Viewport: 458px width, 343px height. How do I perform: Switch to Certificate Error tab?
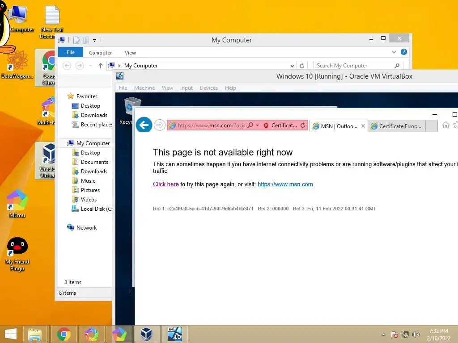[x=397, y=126]
